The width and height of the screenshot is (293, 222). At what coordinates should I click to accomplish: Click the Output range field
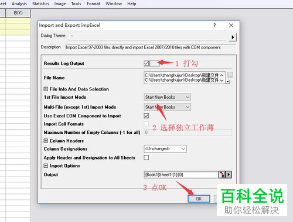coord(181,175)
